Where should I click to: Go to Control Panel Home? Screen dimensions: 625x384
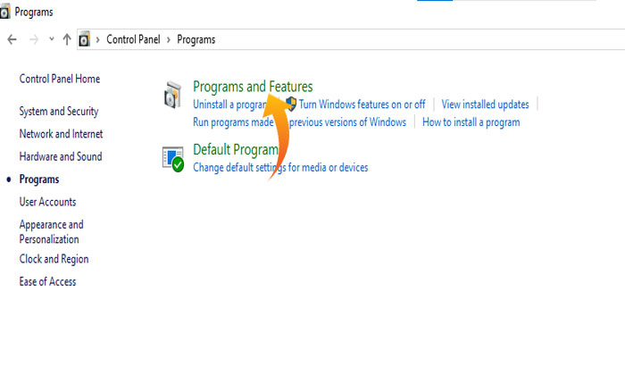pos(60,79)
